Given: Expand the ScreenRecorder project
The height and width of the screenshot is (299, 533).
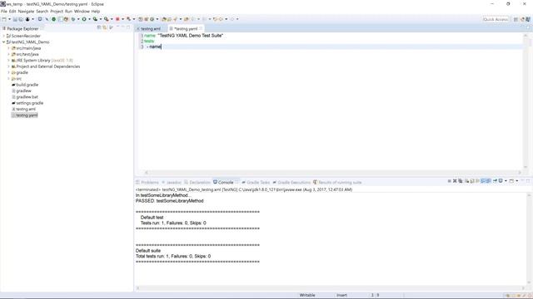Looking at the screenshot, I should [x=3, y=36].
